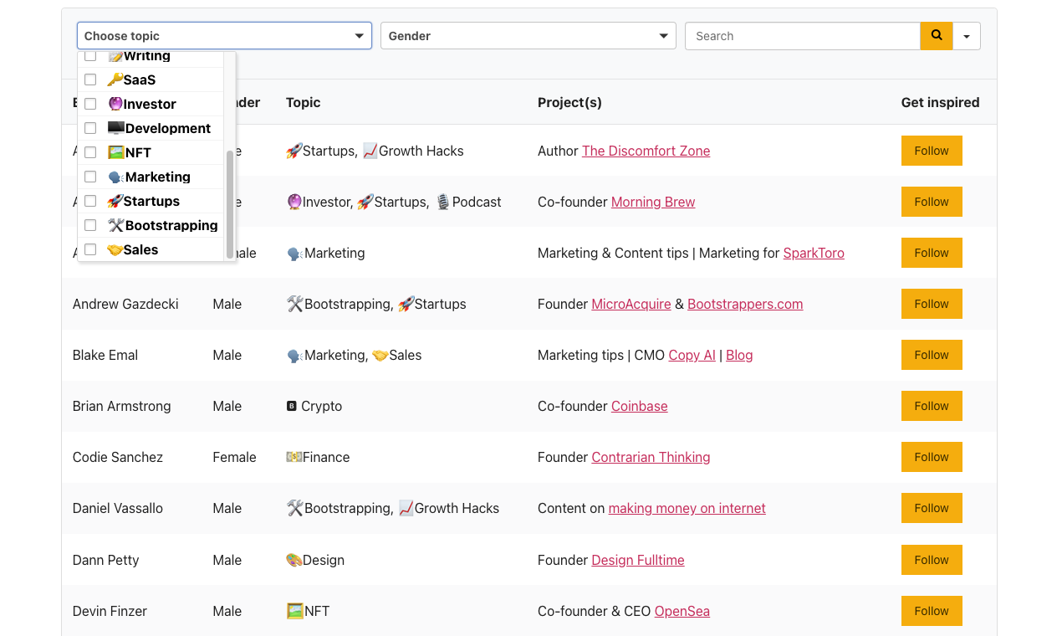Choose the NFT option label in dropdown
This screenshot has width=1062, height=636.
(138, 152)
